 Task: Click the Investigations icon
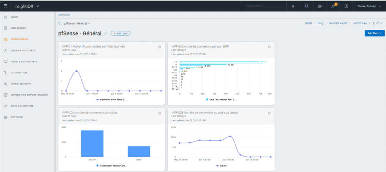[6, 84]
